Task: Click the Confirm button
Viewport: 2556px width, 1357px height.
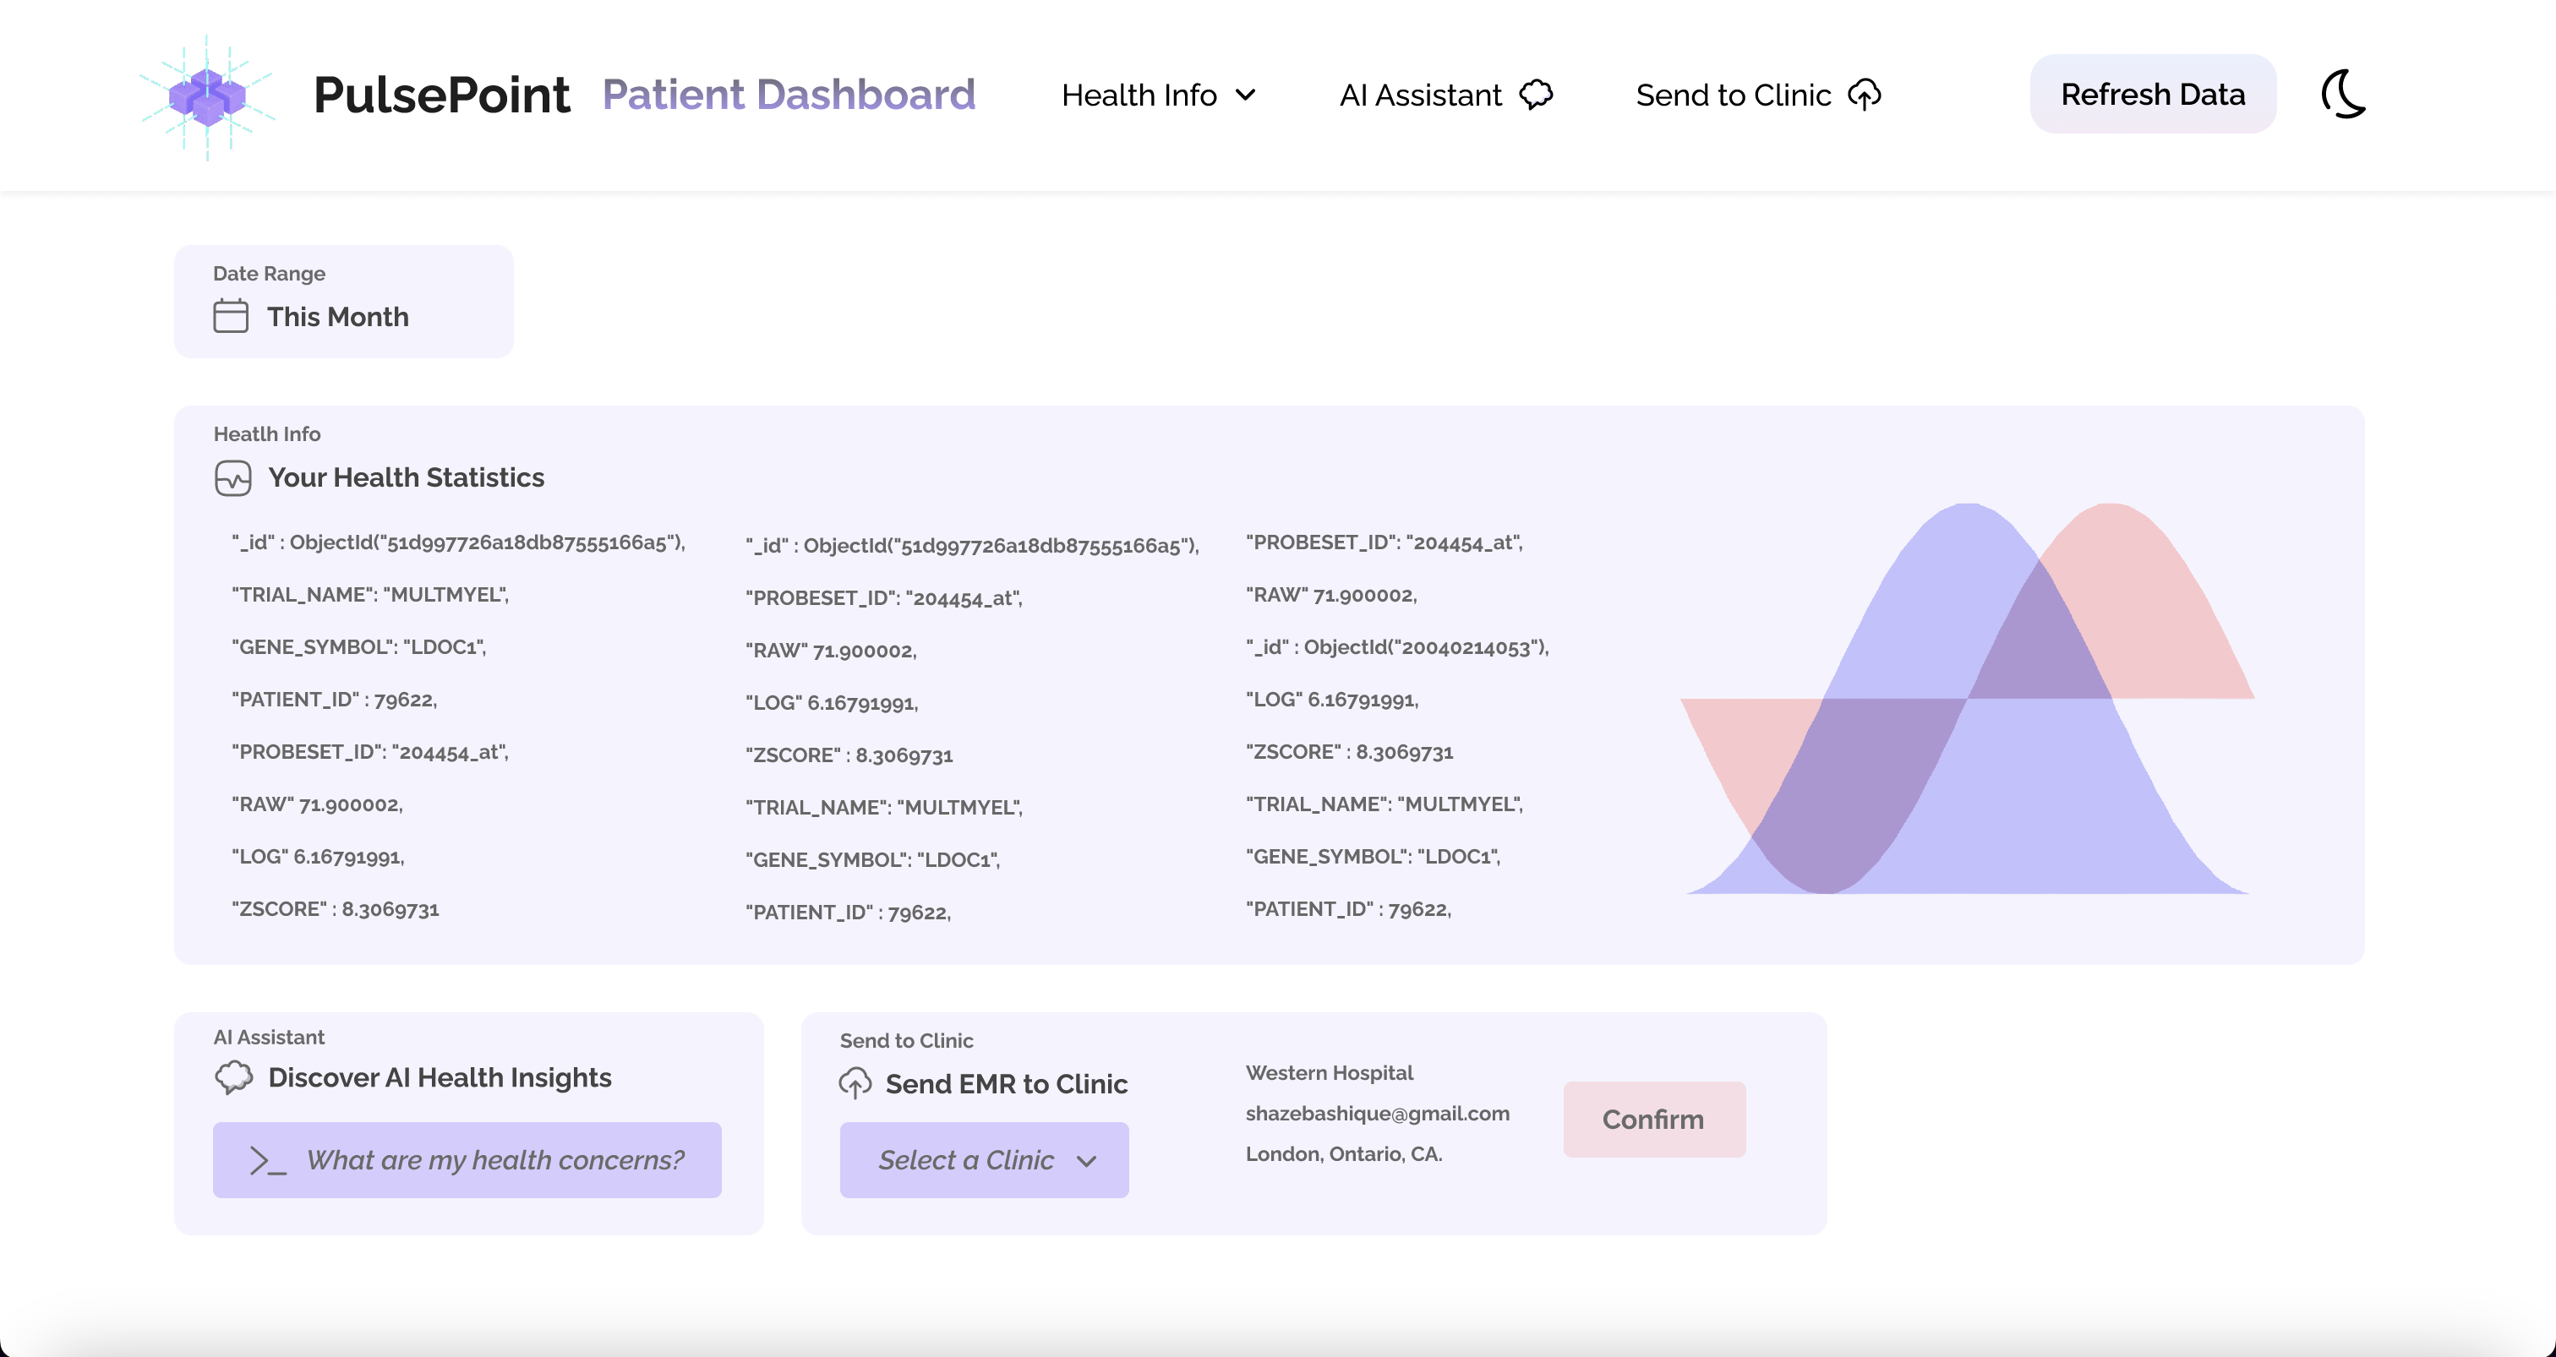Action: [1653, 1119]
